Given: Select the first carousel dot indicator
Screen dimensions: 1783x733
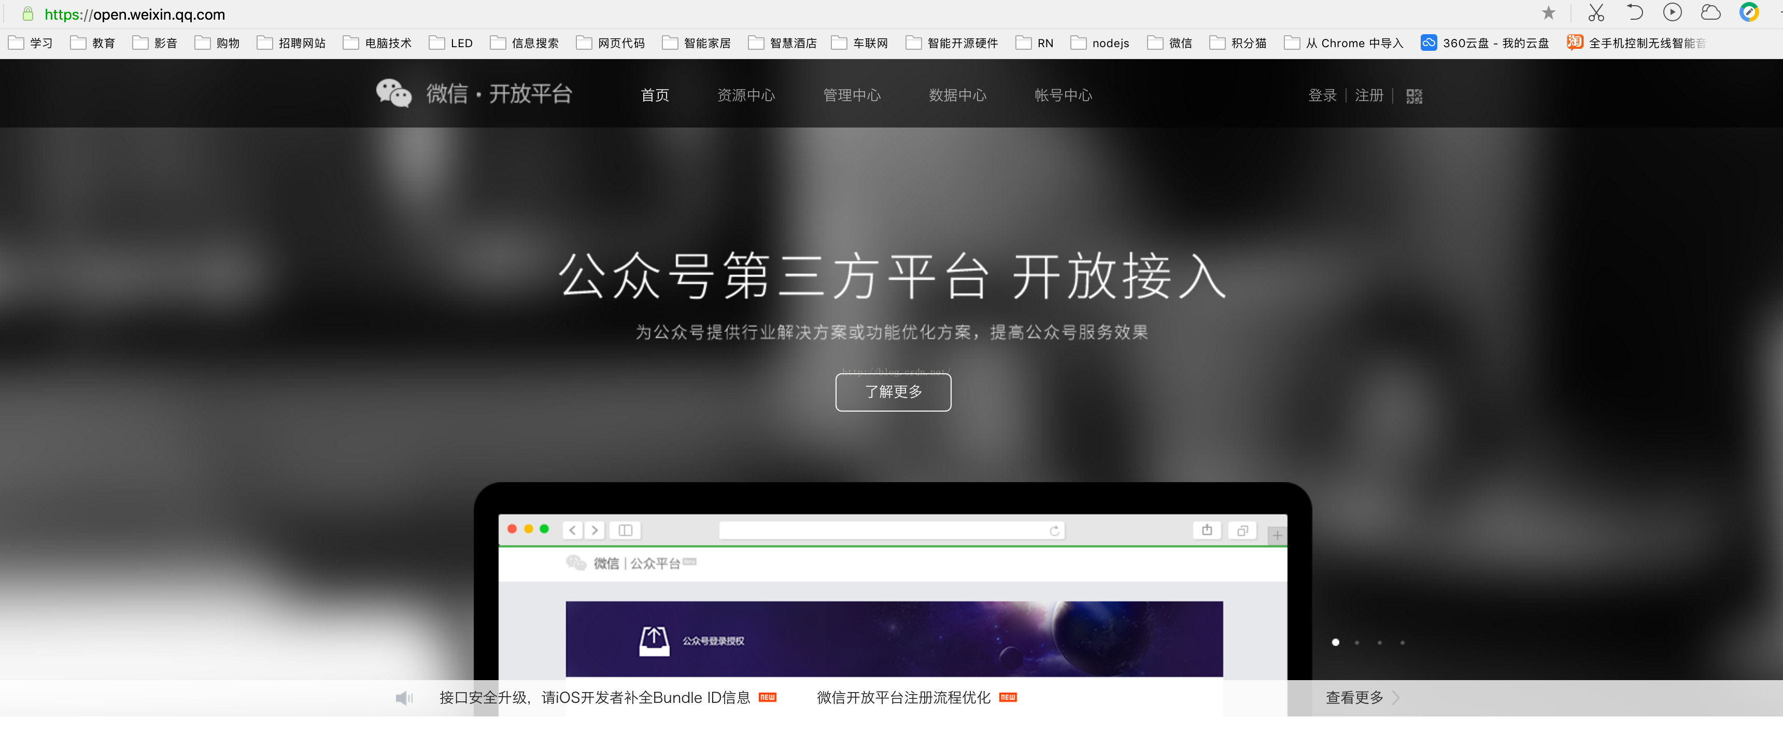Looking at the screenshot, I should pyautogui.click(x=1335, y=642).
